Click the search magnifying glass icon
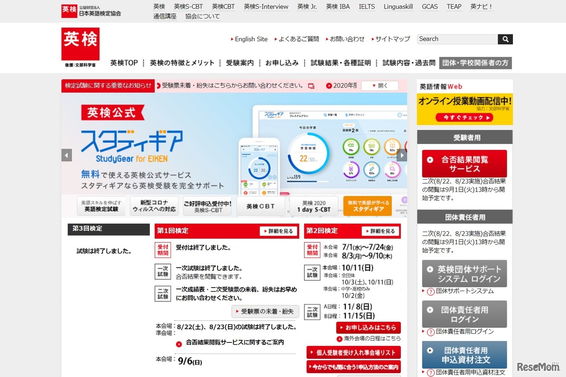 tap(505, 39)
